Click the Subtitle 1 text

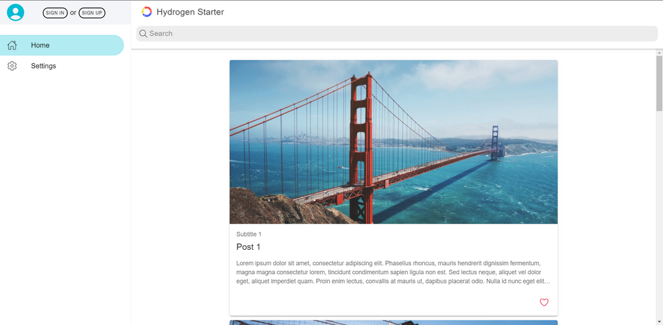click(x=249, y=234)
